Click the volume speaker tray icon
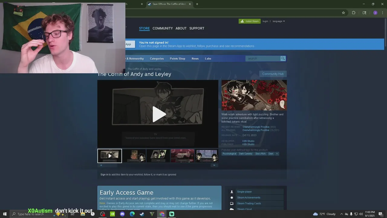The height and width of the screenshot is (218, 387). pos(361,214)
